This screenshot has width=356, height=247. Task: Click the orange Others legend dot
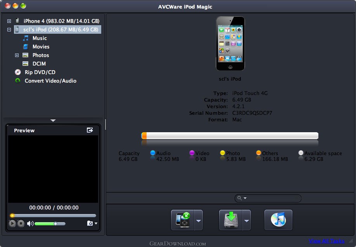(x=259, y=153)
